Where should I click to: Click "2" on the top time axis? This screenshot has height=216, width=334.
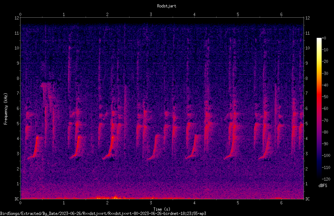tap(107, 14)
